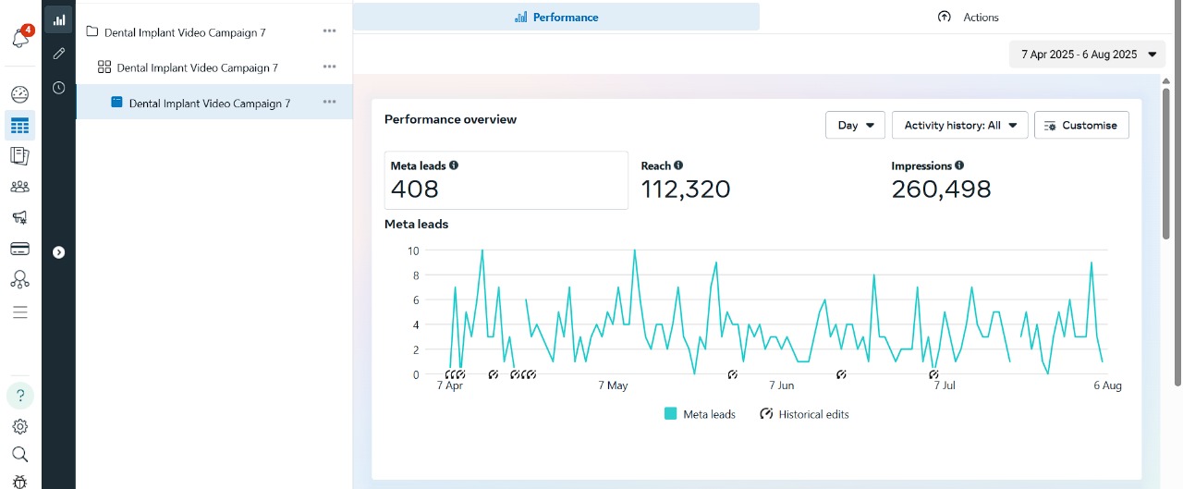This screenshot has height=489, width=1183.
Task: Open the Billing credit card icon
Action: [x=20, y=249]
